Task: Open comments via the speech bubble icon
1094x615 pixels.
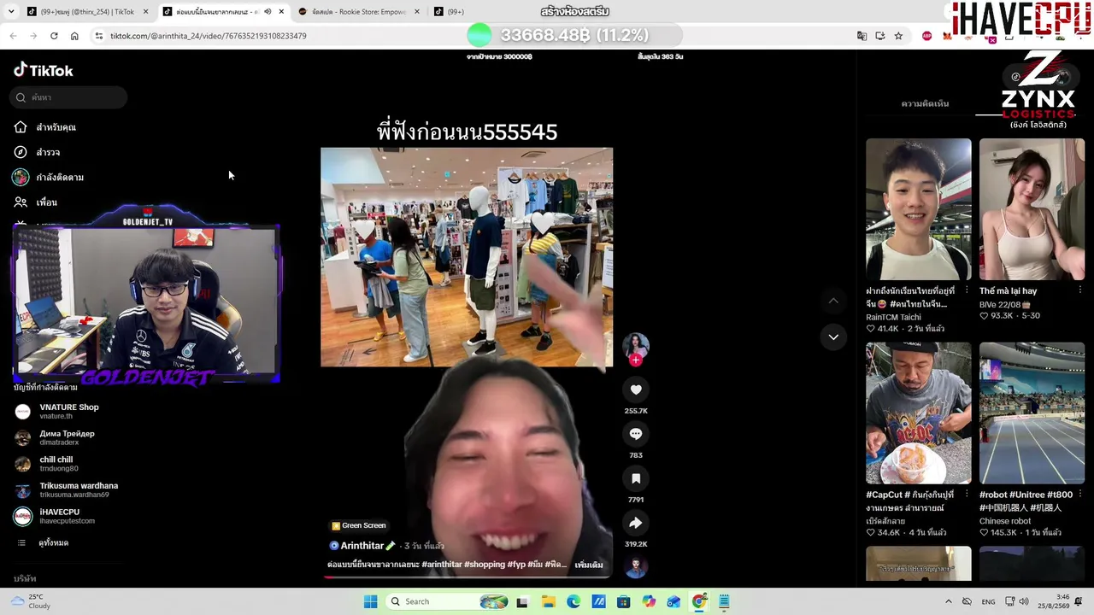Action: tap(636, 434)
